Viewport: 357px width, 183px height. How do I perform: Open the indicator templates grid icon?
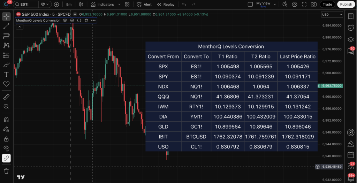click(x=127, y=4)
